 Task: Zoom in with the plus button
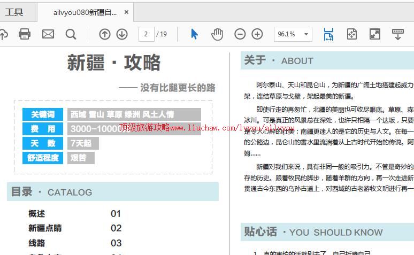[257, 34]
